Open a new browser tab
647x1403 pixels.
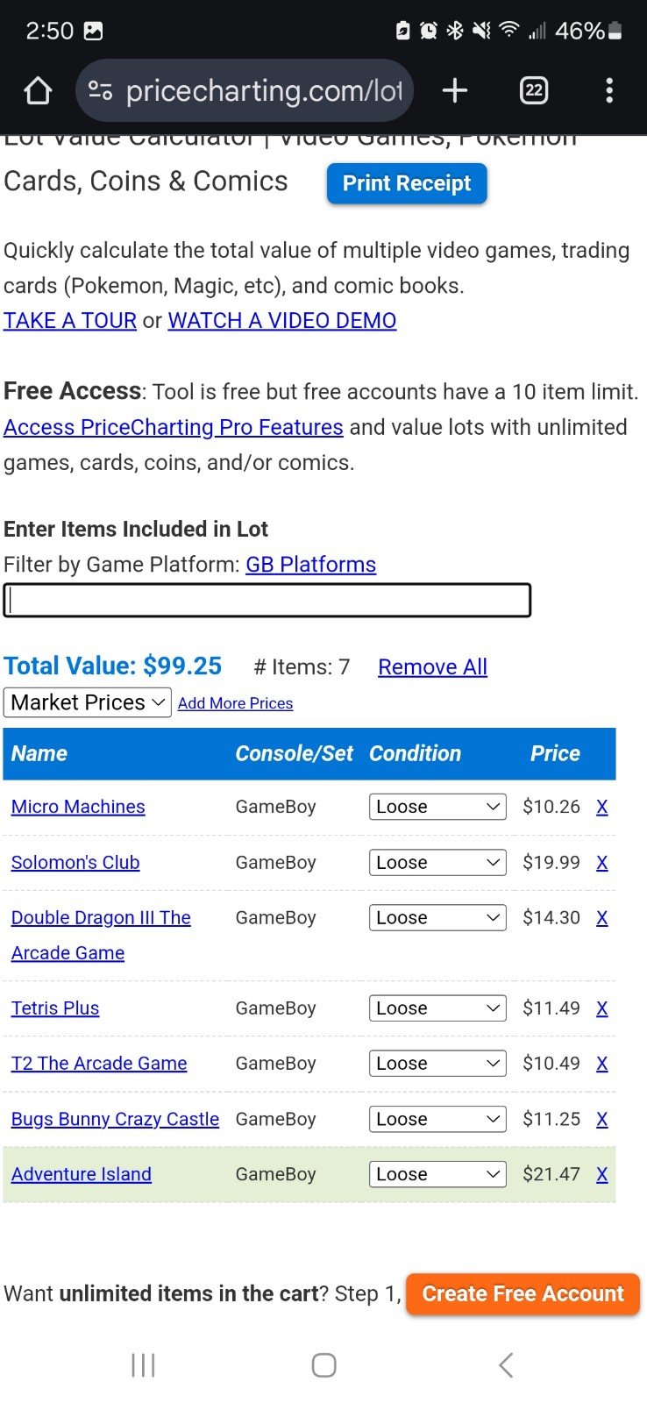(454, 90)
